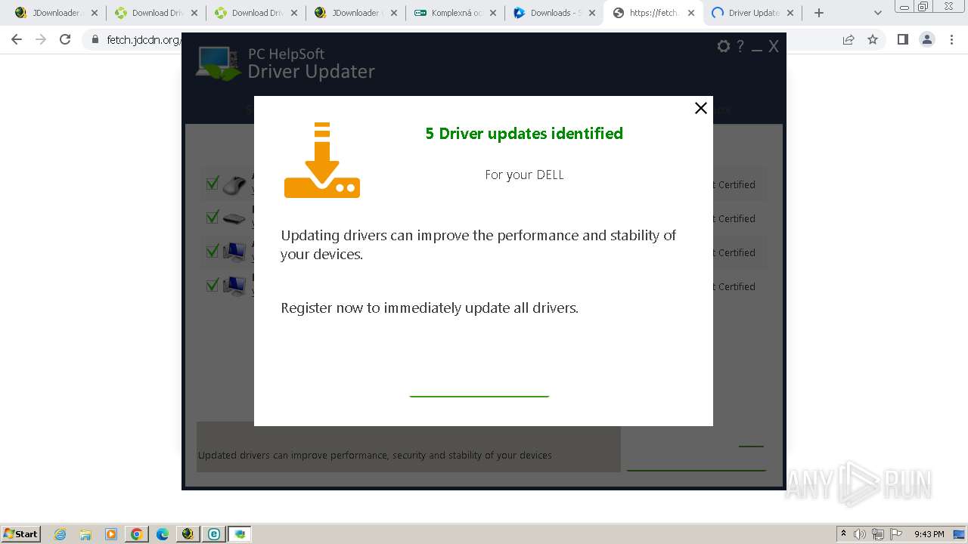Image resolution: width=968 pixels, height=544 pixels.
Task: Reload the current page
Action: [65, 39]
